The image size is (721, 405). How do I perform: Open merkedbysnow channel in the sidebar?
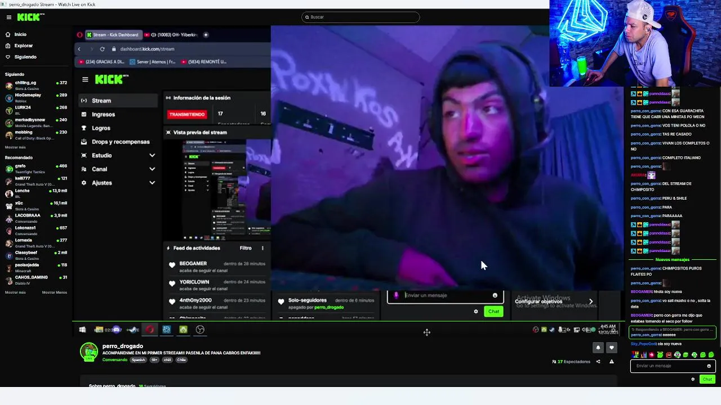[x=36, y=122]
